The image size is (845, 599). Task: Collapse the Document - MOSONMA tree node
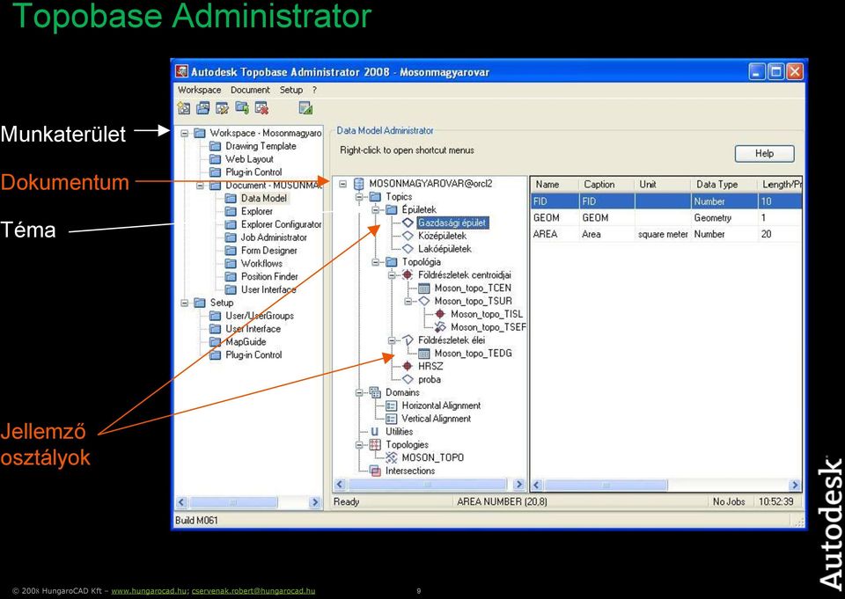pos(200,186)
